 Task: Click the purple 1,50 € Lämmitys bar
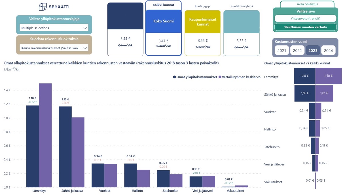click(328, 76)
